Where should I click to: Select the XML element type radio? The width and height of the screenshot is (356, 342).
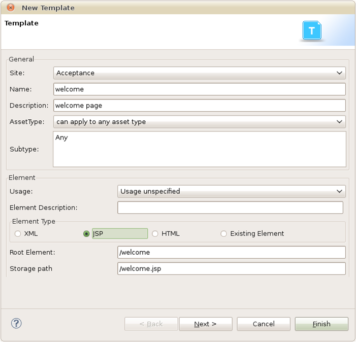[18, 233]
